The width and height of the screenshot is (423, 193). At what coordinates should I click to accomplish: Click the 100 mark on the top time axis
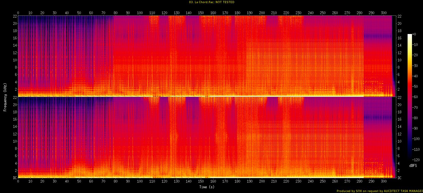140,13
